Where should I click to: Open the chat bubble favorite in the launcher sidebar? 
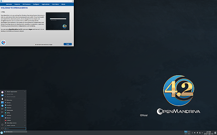click(3, 95)
